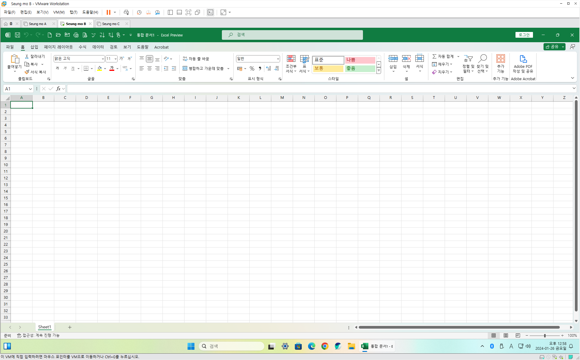This screenshot has width=580, height=360.
Task: Click the percent style icon
Action: 252,69
